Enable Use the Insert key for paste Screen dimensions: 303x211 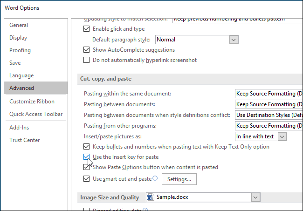pos(86,157)
